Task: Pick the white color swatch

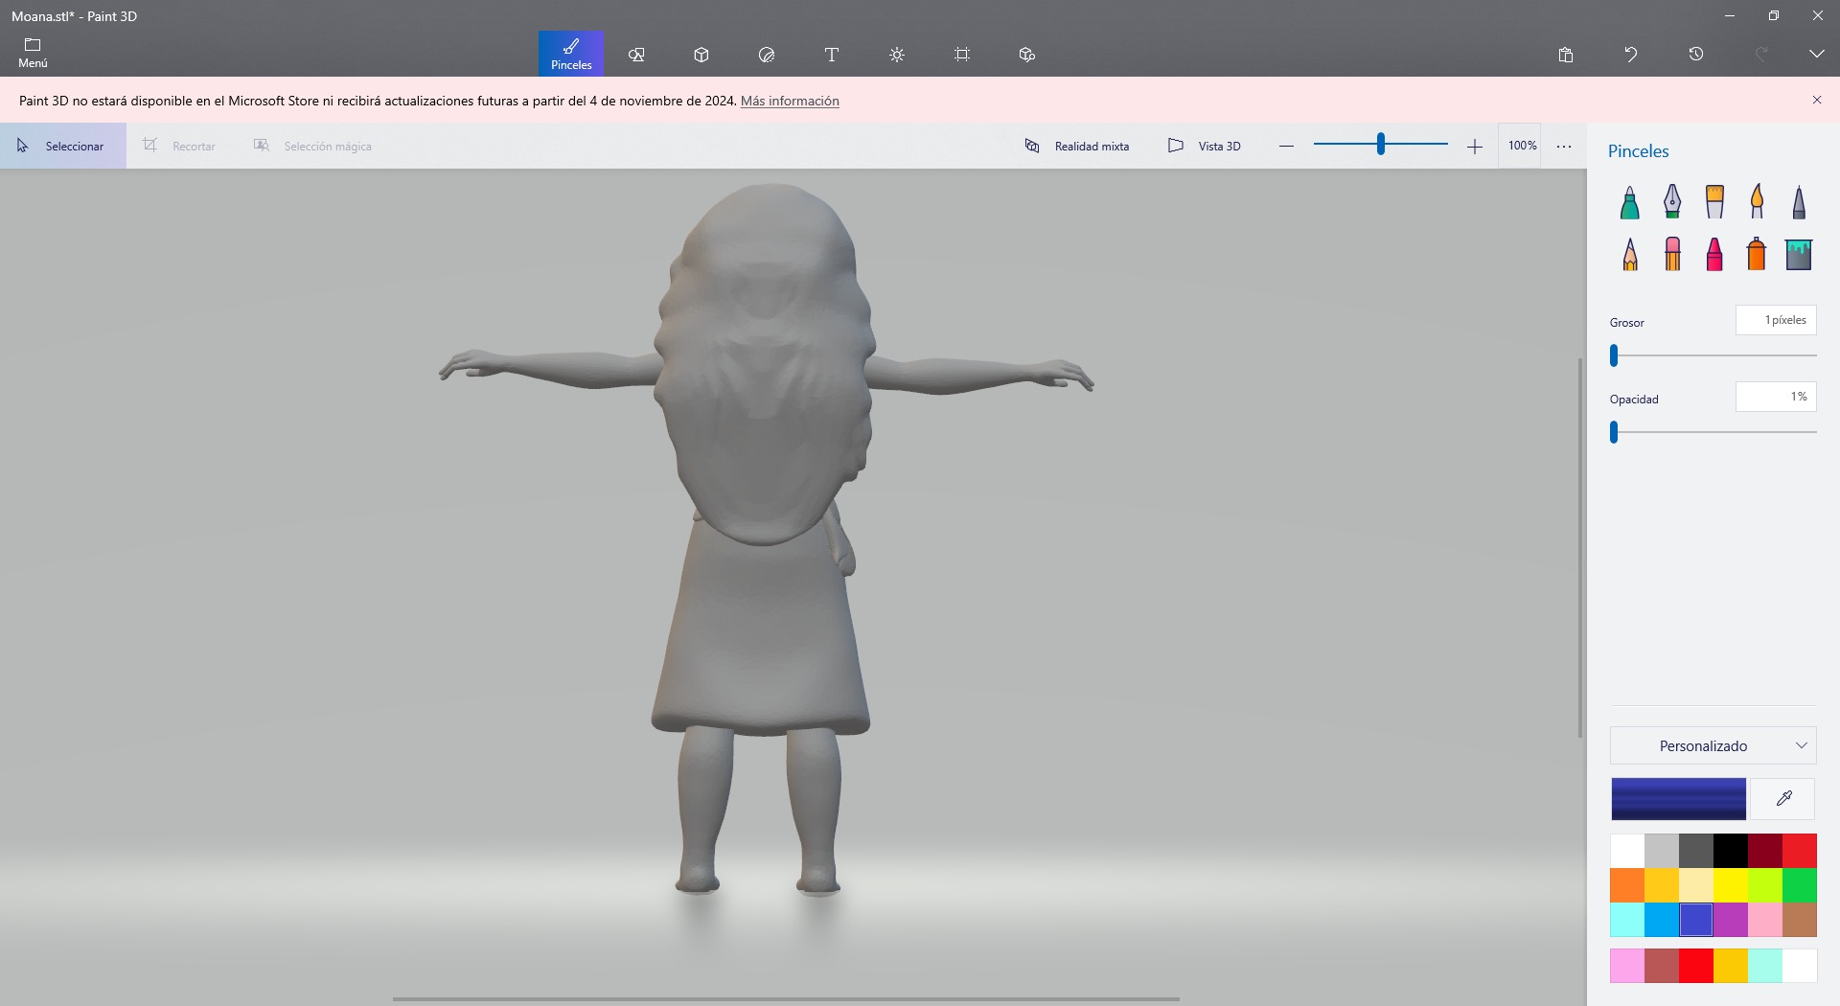Action: click(x=1627, y=851)
